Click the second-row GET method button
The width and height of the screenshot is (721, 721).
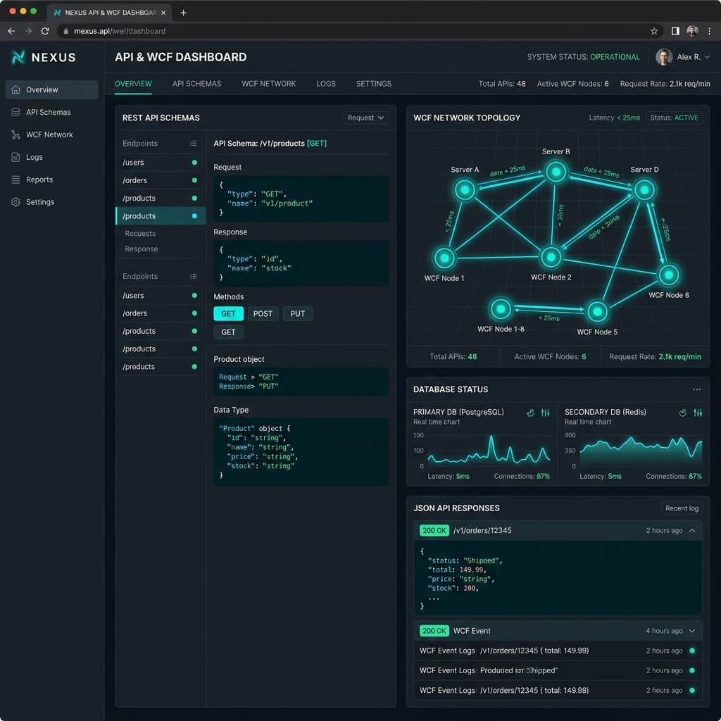coord(229,332)
